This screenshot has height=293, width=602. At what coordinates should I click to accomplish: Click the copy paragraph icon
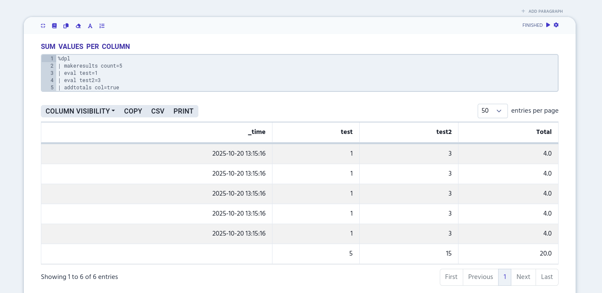[x=66, y=26]
